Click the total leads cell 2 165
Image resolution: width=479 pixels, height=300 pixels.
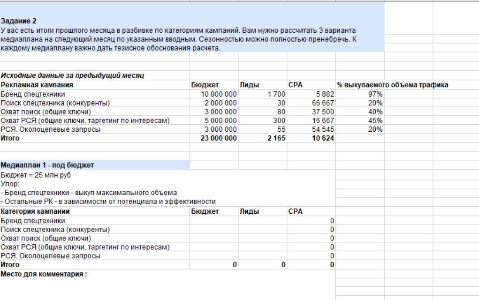263,139
